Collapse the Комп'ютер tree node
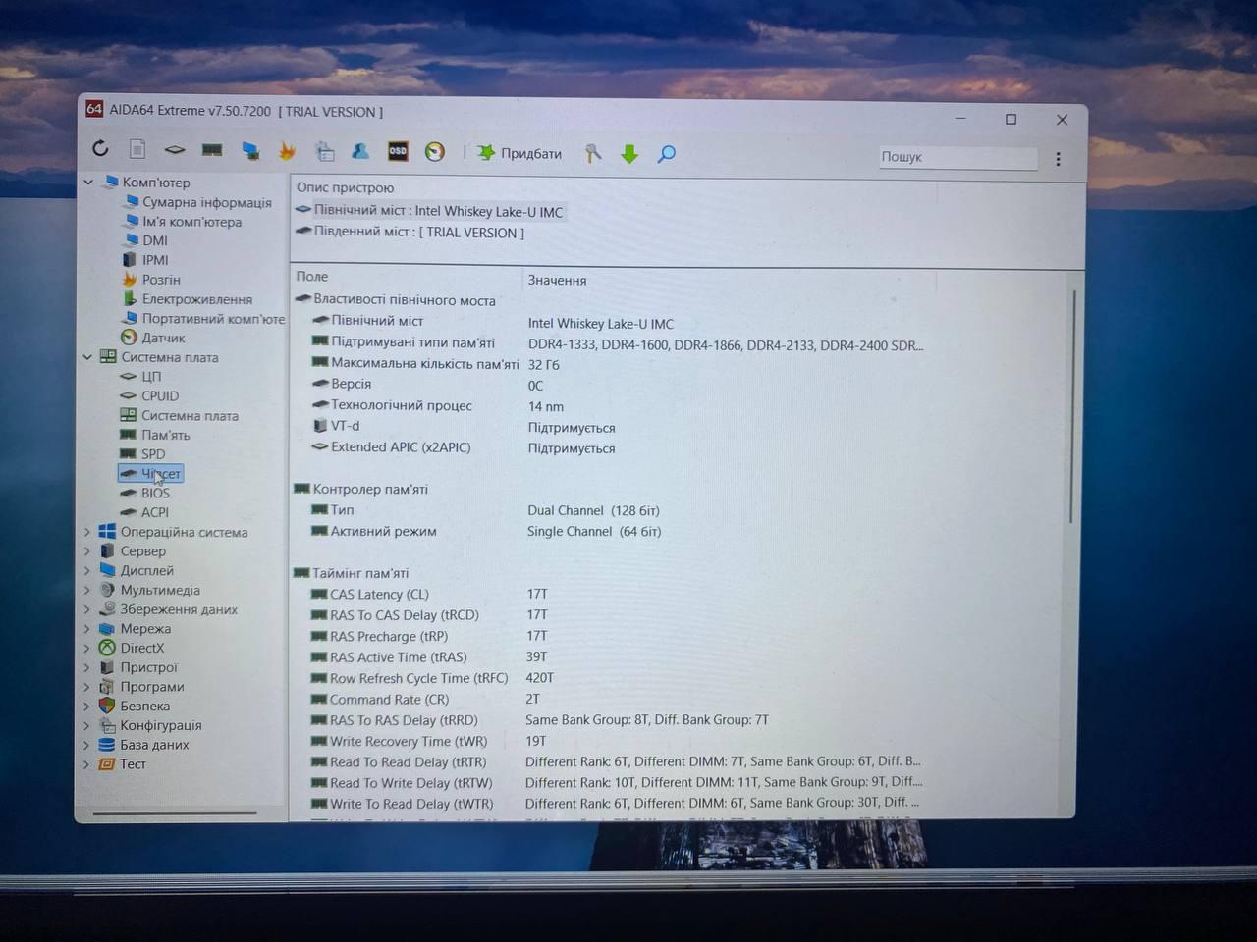 88,183
